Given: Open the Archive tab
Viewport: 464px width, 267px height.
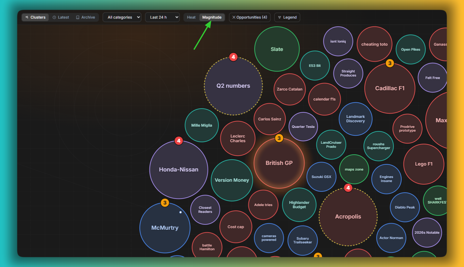Looking at the screenshot, I should click(x=85, y=17).
